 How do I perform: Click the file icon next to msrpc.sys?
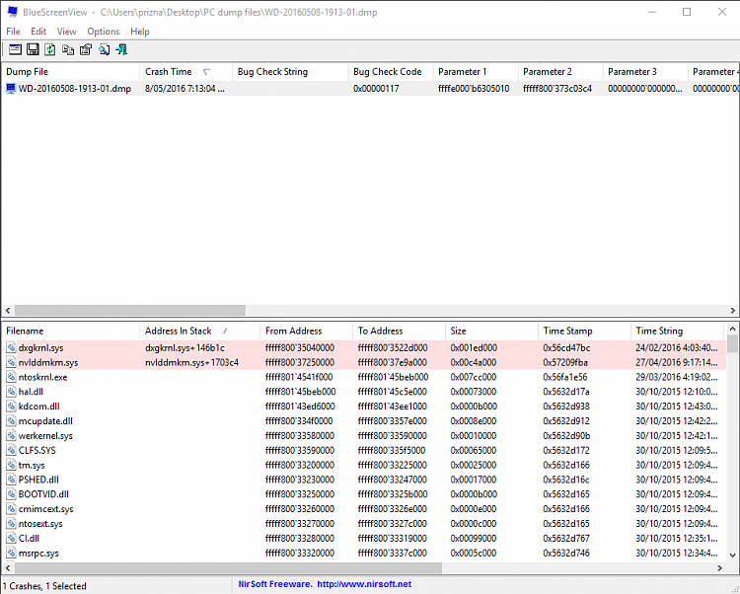[11, 553]
